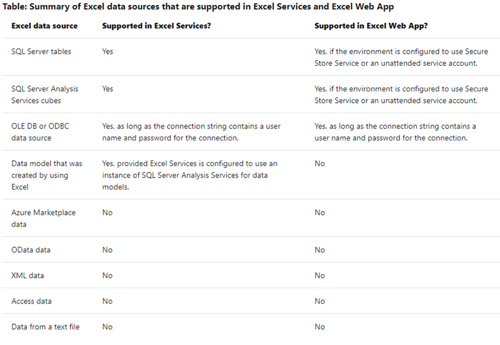Select the 'XML data' row label
500x345 pixels.
click(27, 275)
